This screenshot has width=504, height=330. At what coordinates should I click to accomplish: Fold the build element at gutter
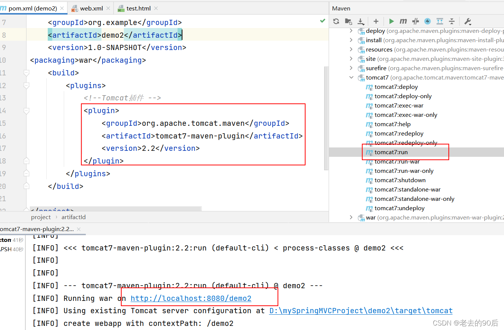tap(26, 73)
